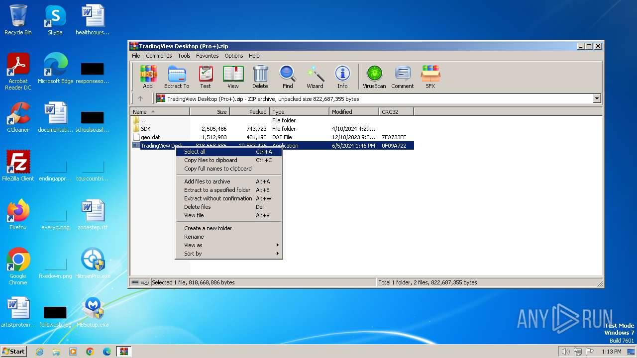Select the Microsoft Edge desktop shortcut
The image size is (637, 358).
click(55, 69)
